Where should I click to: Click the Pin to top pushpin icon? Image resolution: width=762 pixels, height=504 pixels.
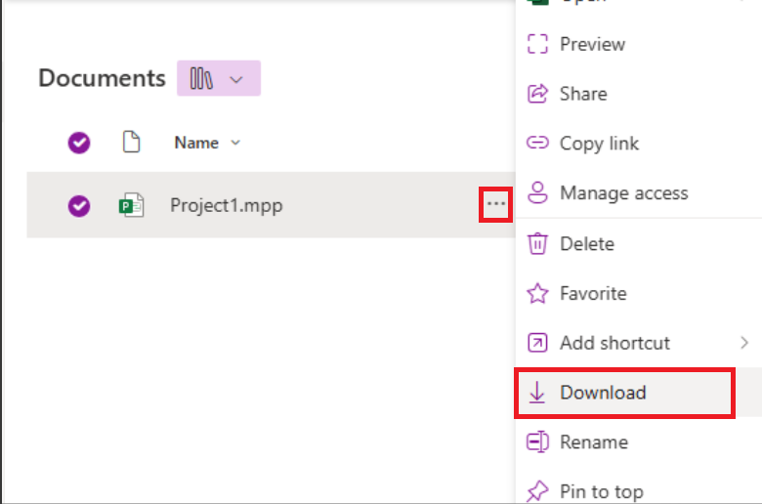(x=537, y=491)
